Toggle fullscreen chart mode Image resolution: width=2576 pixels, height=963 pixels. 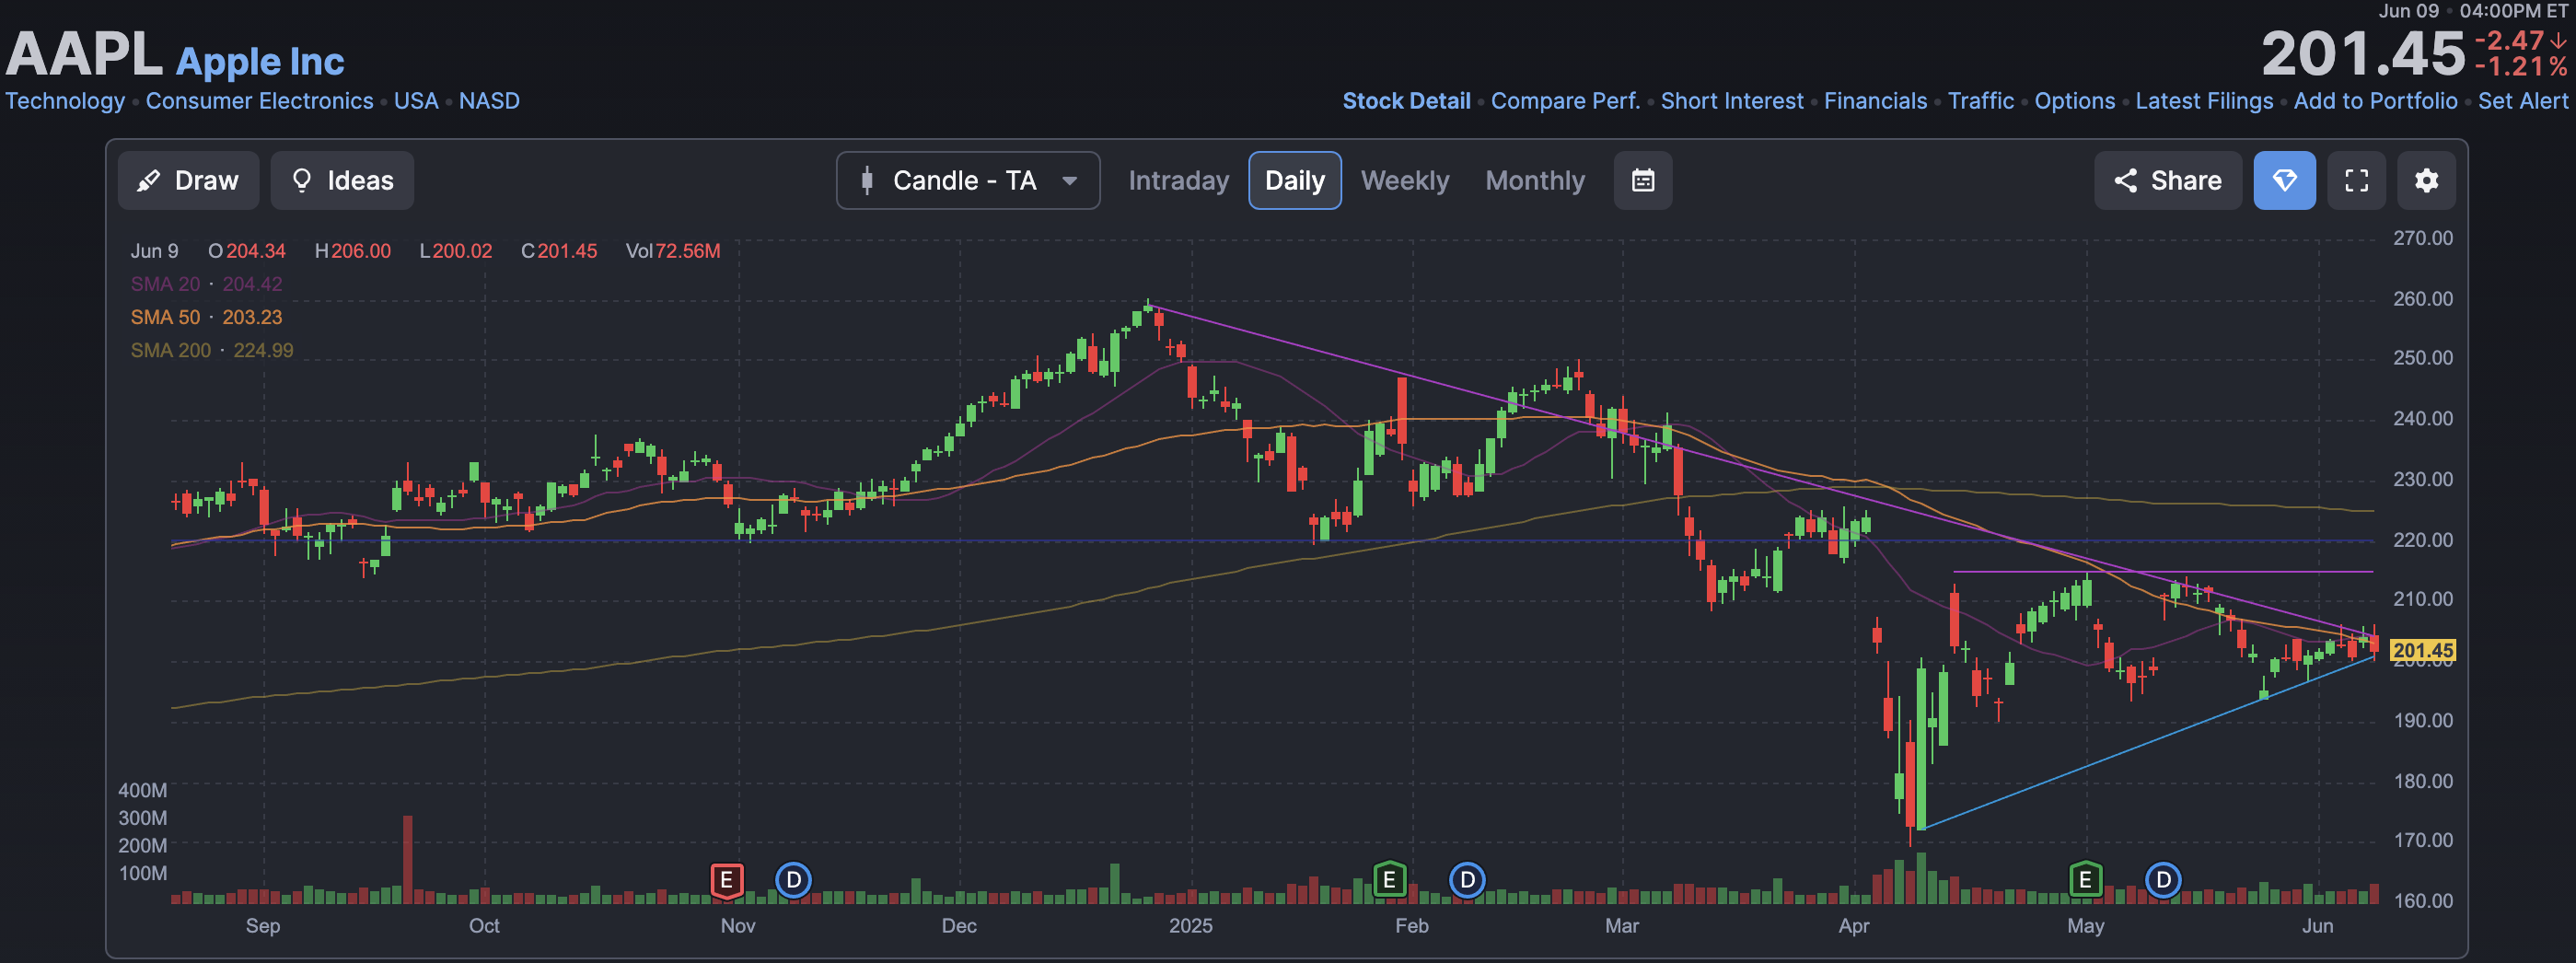coord(2356,180)
